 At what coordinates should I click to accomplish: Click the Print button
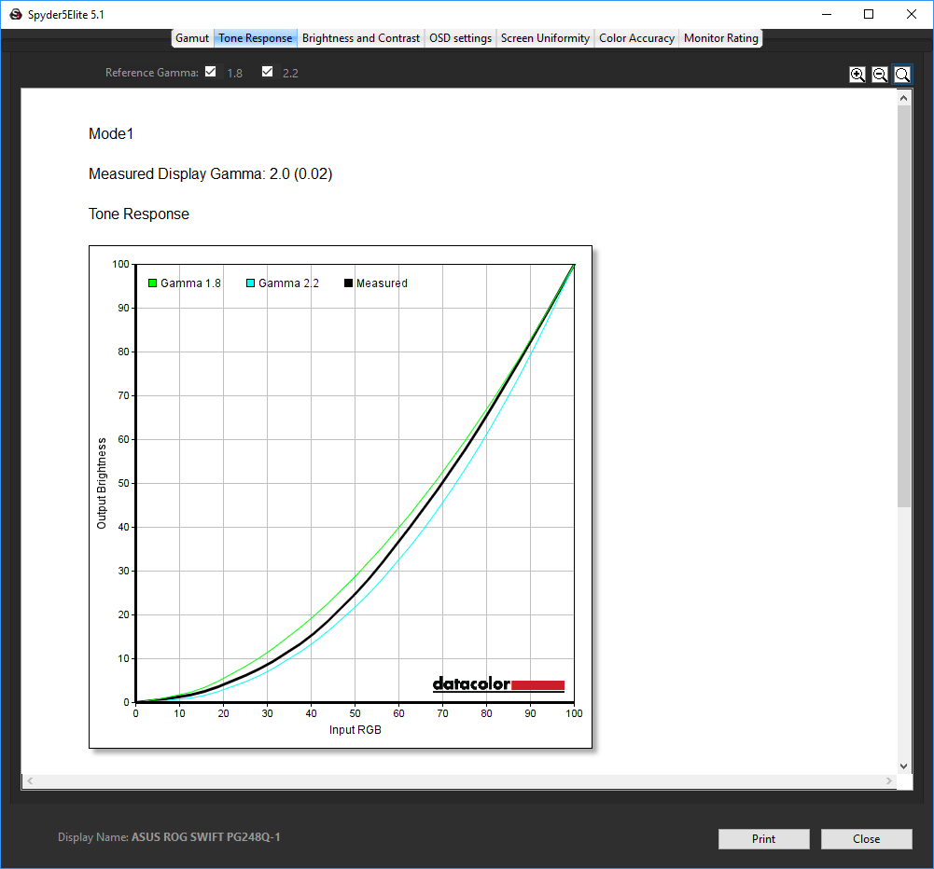[763, 838]
